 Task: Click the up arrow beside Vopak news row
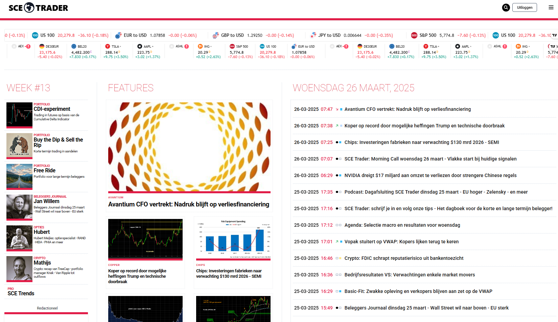337,242
